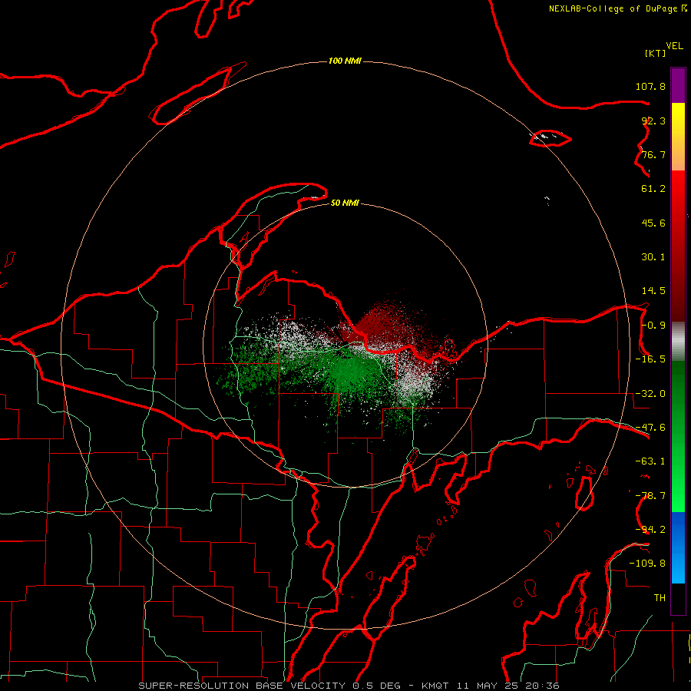Image resolution: width=691 pixels, height=691 pixels.
Task: Select the -94.2 legend value
Action: click(650, 530)
